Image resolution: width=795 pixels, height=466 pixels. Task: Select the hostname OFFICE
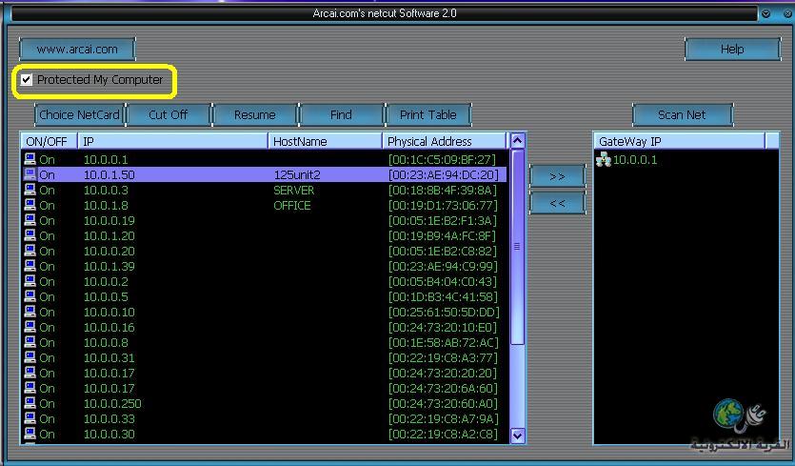coord(292,205)
